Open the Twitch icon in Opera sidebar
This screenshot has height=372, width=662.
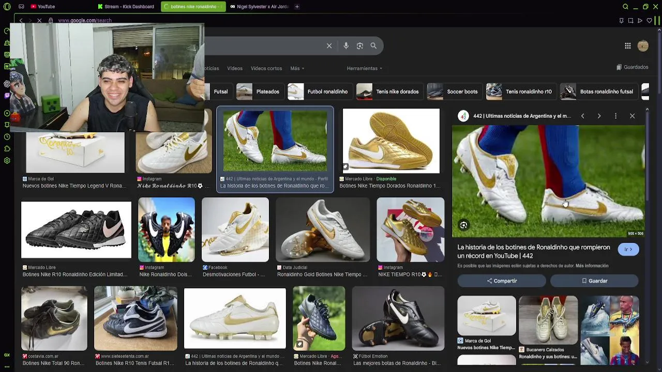tap(7, 96)
